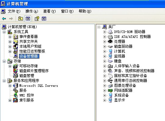This screenshot has height=121, width=165.
Task: Select the 服务和应用程序 label
Action: pos(26,81)
